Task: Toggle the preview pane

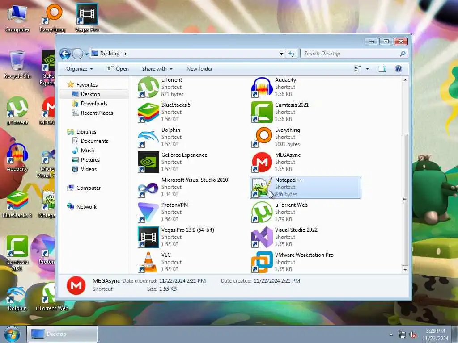Action: pos(382,69)
